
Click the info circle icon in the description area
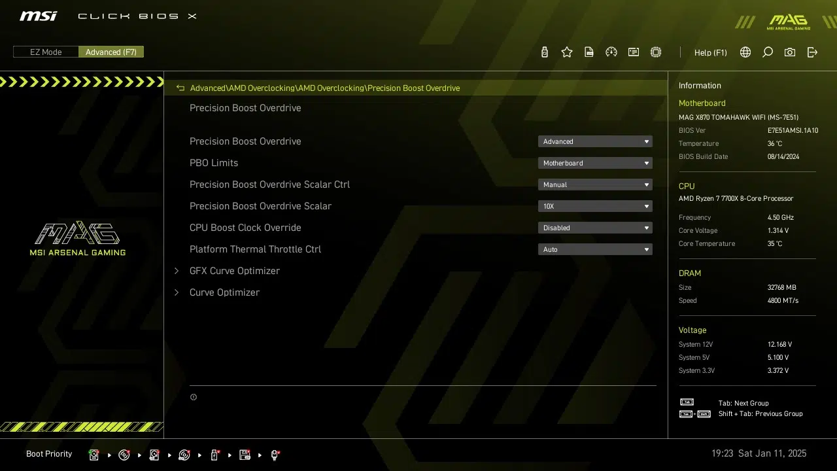click(x=194, y=397)
